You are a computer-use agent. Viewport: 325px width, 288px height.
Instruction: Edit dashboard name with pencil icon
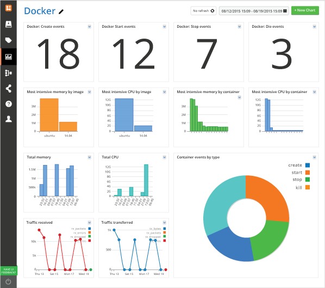pyautogui.click(x=61, y=11)
